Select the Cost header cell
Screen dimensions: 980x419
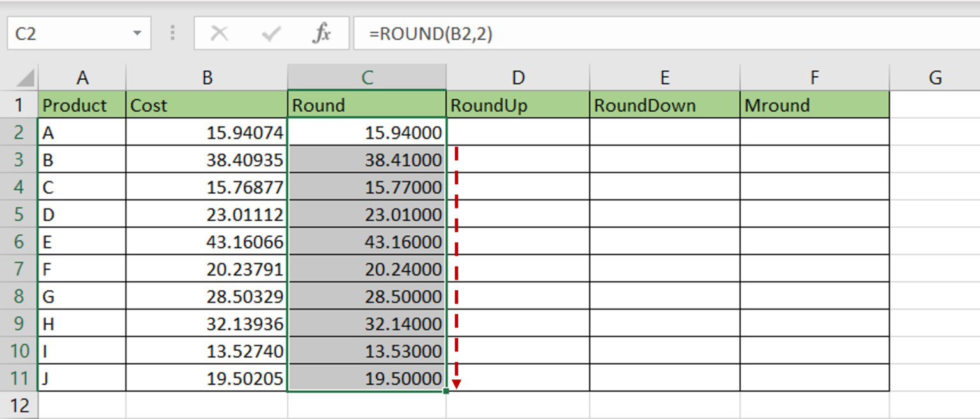point(207,105)
